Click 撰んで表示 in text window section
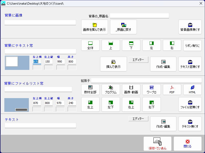205x153 pixels. [113, 64]
